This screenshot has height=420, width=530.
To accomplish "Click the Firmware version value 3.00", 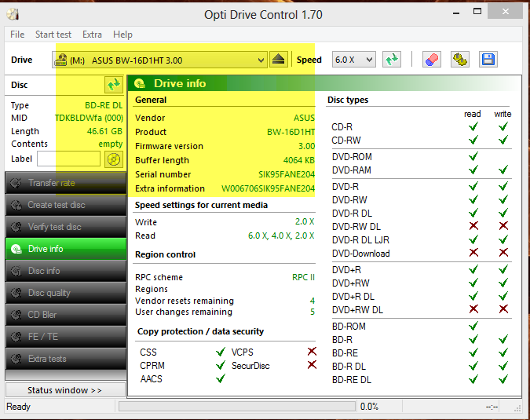I will coord(306,146).
